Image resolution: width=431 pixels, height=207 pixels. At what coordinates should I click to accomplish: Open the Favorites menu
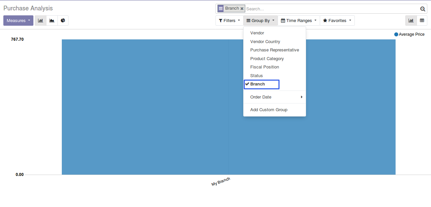tap(337, 20)
